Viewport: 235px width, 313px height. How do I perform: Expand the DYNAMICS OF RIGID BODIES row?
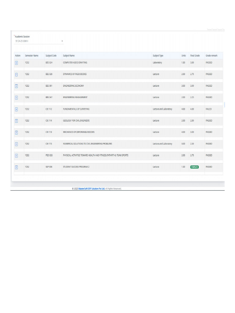click(17, 75)
